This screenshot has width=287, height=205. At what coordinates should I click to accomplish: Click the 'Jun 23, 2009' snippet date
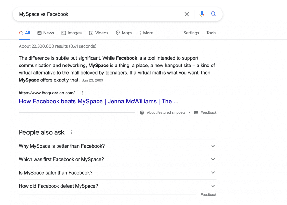pos(93,80)
